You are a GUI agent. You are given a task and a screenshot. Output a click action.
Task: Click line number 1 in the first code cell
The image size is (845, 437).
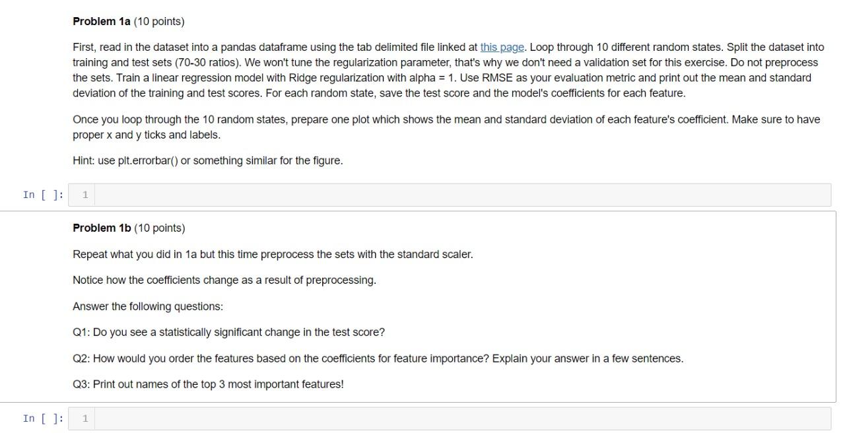point(84,194)
